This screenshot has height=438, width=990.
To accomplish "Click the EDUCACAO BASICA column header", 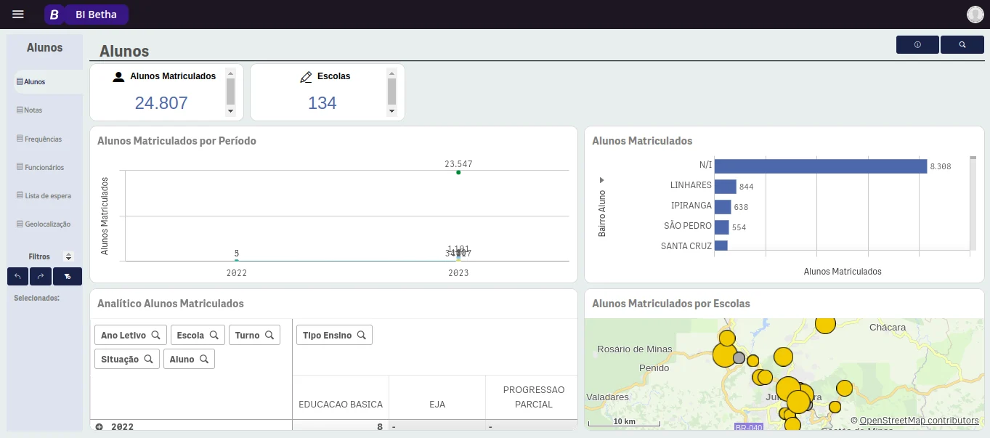I will (341, 405).
